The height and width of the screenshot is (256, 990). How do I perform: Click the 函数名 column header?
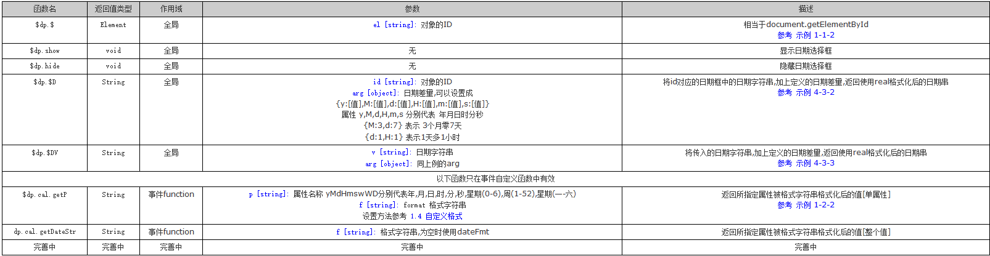point(44,9)
